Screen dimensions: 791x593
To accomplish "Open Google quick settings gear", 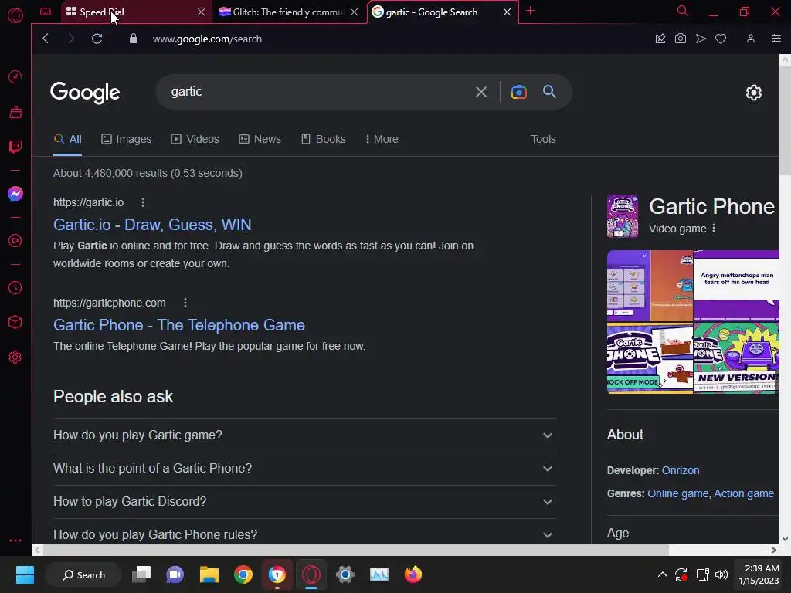I will (754, 93).
